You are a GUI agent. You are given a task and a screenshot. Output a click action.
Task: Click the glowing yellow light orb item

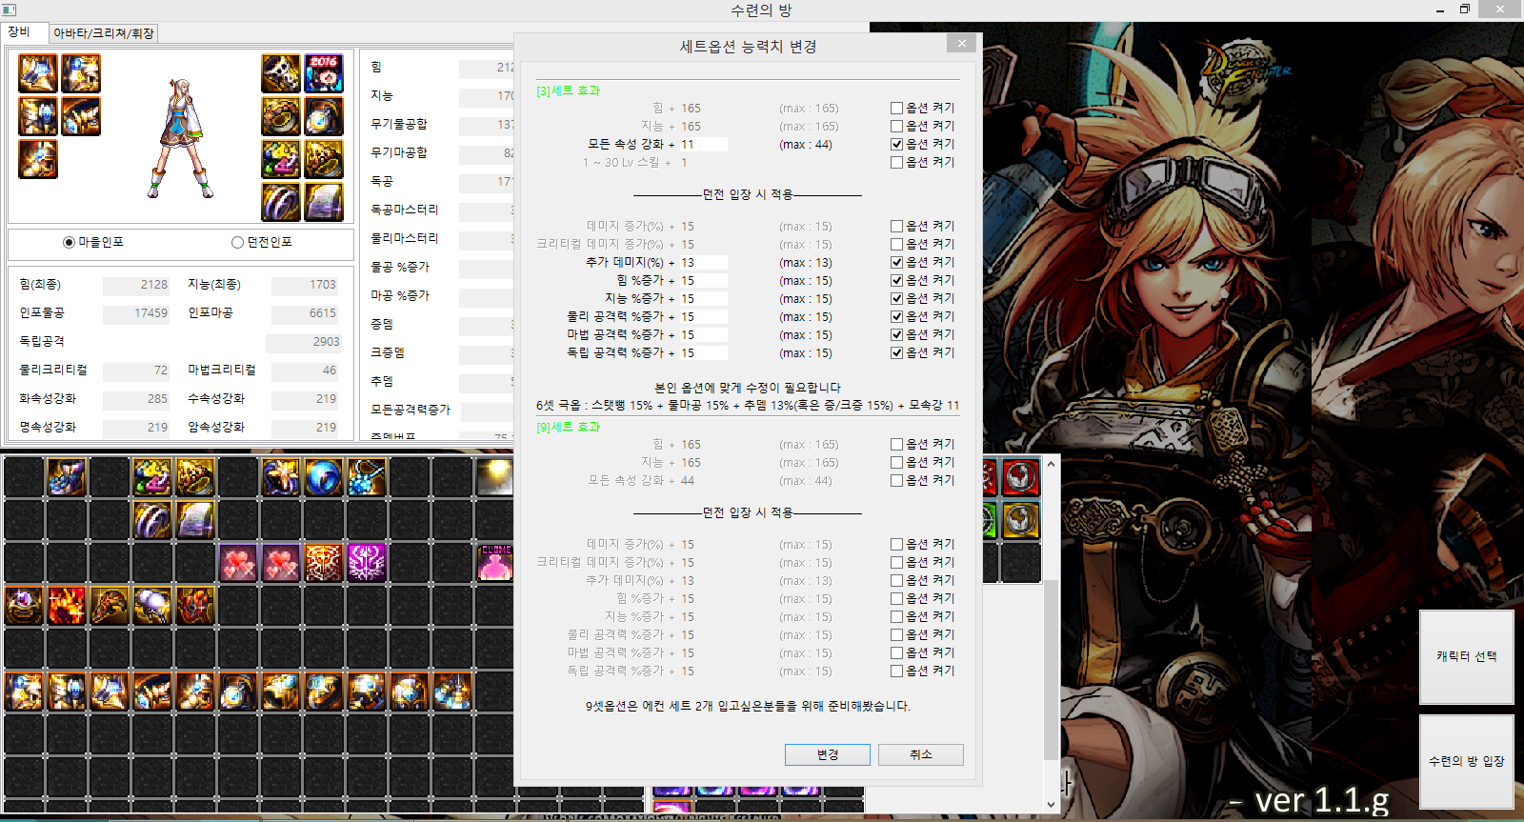coord(495,477)
